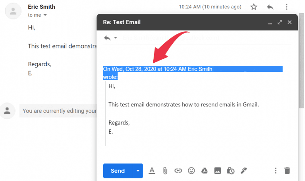
Task: Insert a photo into the reply
Action: (217, 171)
